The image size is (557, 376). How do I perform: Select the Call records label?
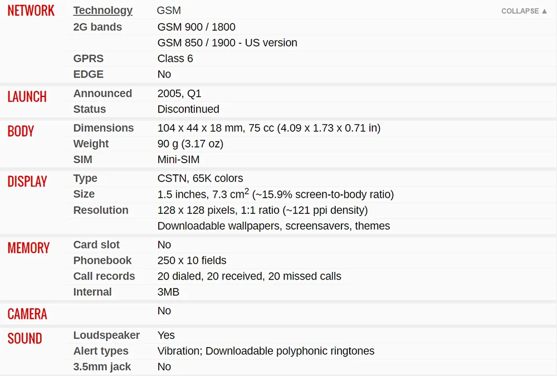pyautogui.click(x=104, y=276)
